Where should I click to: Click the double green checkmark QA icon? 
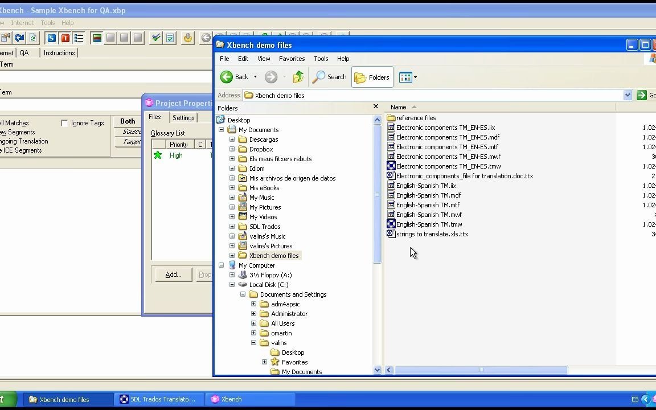click(x=156, y=37)
